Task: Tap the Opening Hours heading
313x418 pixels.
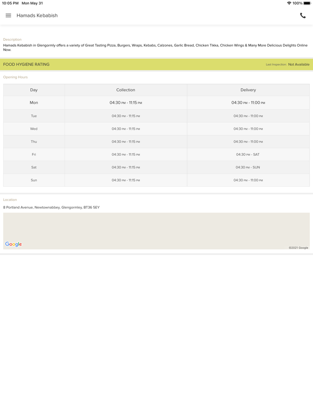Action: pos(16,77)
